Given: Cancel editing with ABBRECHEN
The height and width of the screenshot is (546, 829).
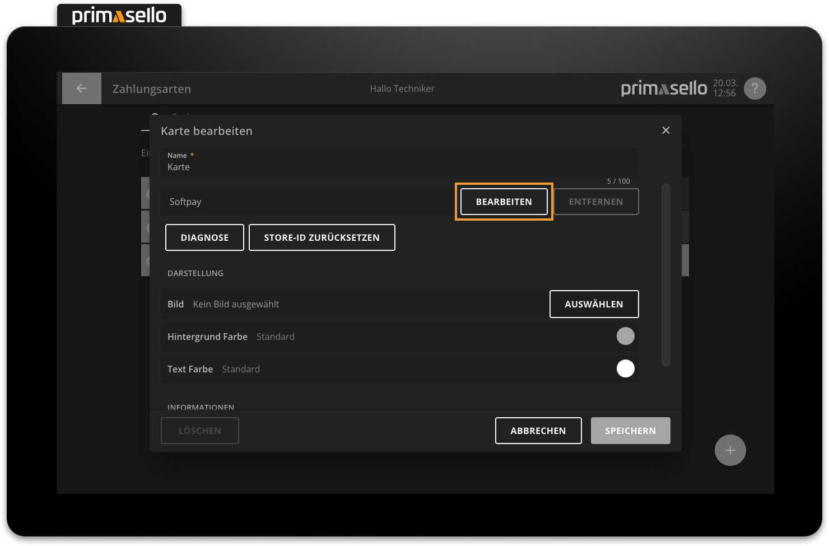Looking at the screenshot, I should click(538, 431).
